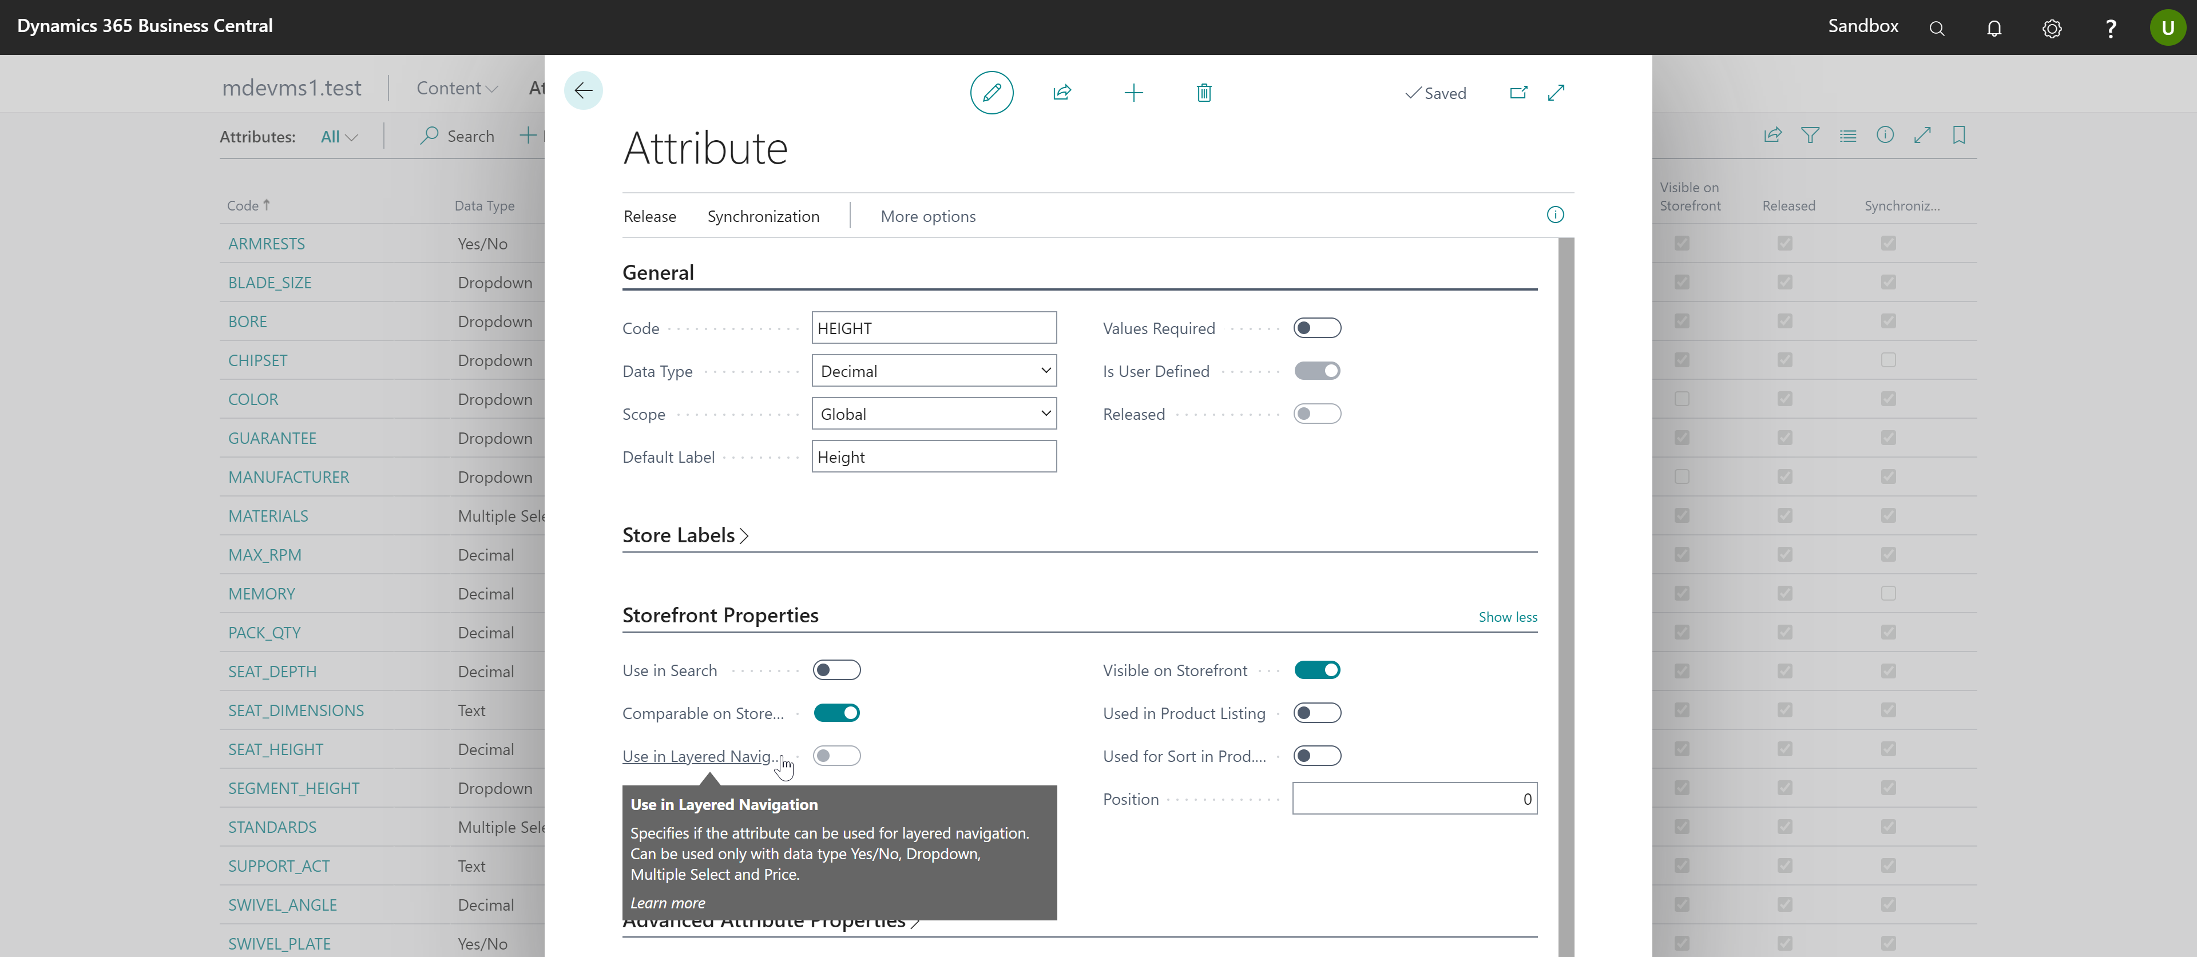
Task: Open the Synchronization menu
Action: point(763,217)
